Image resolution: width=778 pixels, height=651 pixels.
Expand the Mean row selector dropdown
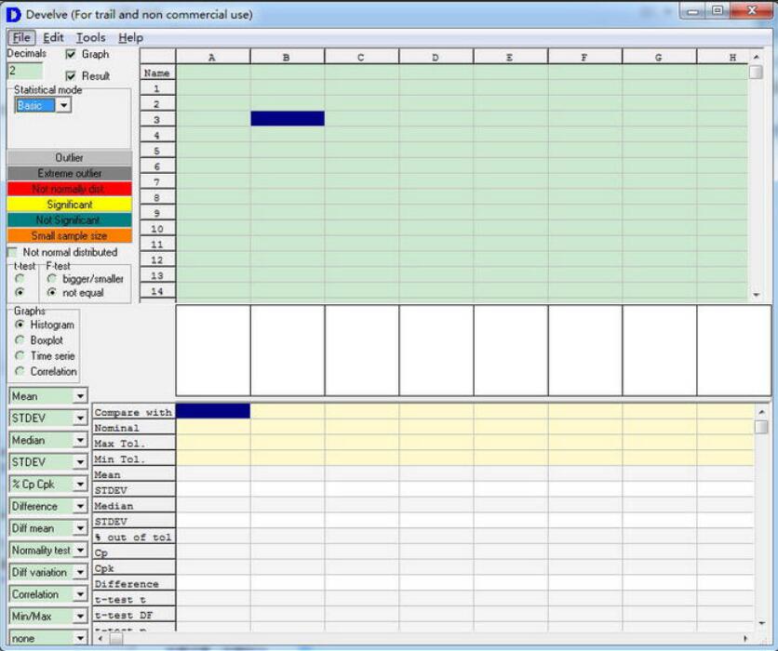(x=80, y=397)
